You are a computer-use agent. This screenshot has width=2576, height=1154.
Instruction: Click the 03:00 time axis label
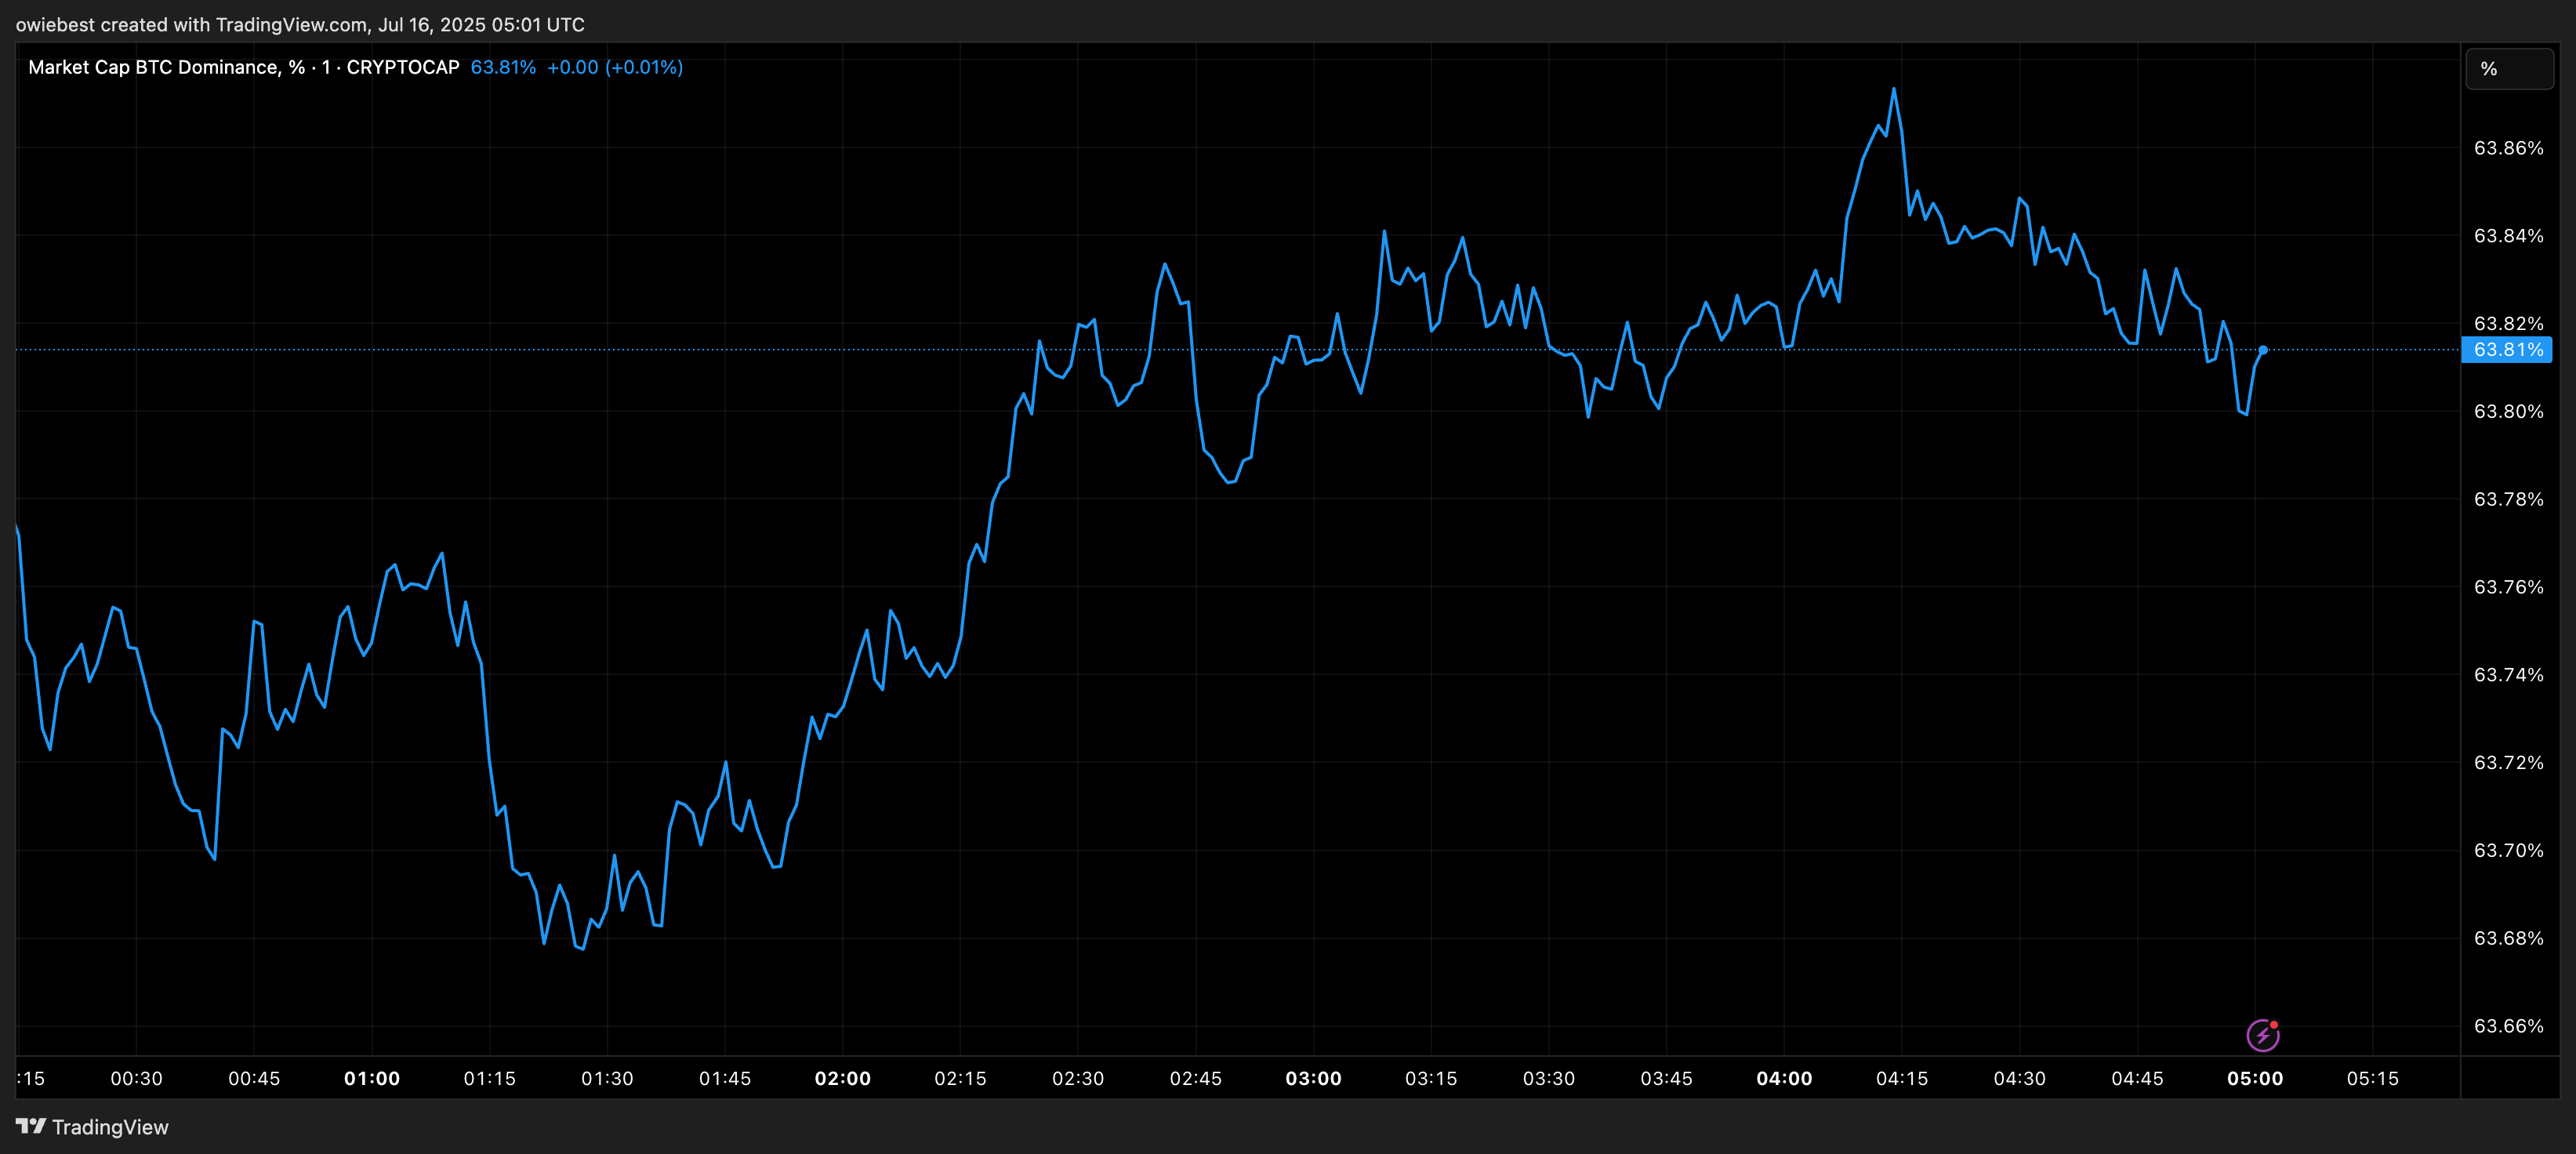pos(1314,1078)
